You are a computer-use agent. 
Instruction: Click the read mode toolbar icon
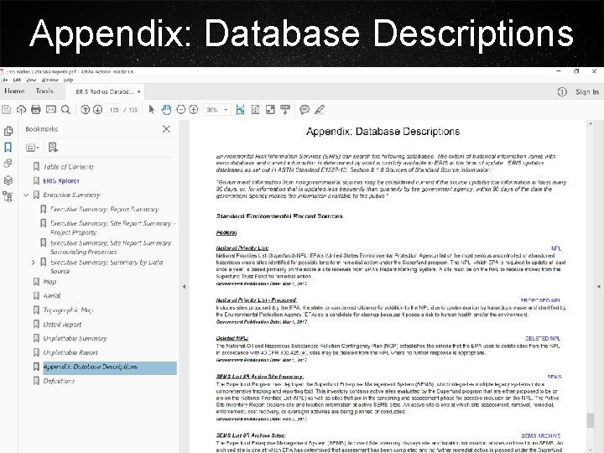point(285,110)
